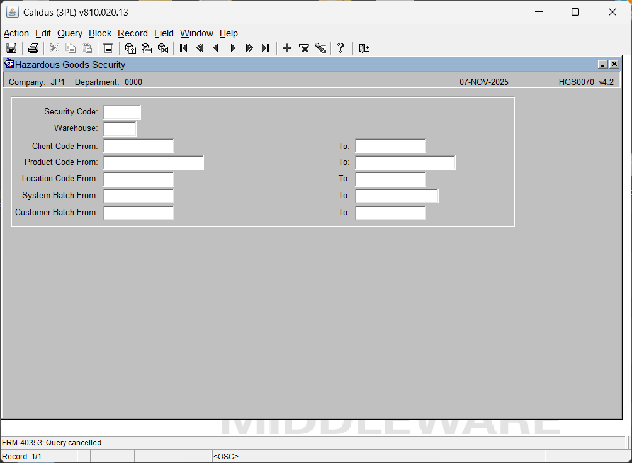Click the Exit door icon
The height and width of the screenshot is (463, 632).
click(364, 48)
